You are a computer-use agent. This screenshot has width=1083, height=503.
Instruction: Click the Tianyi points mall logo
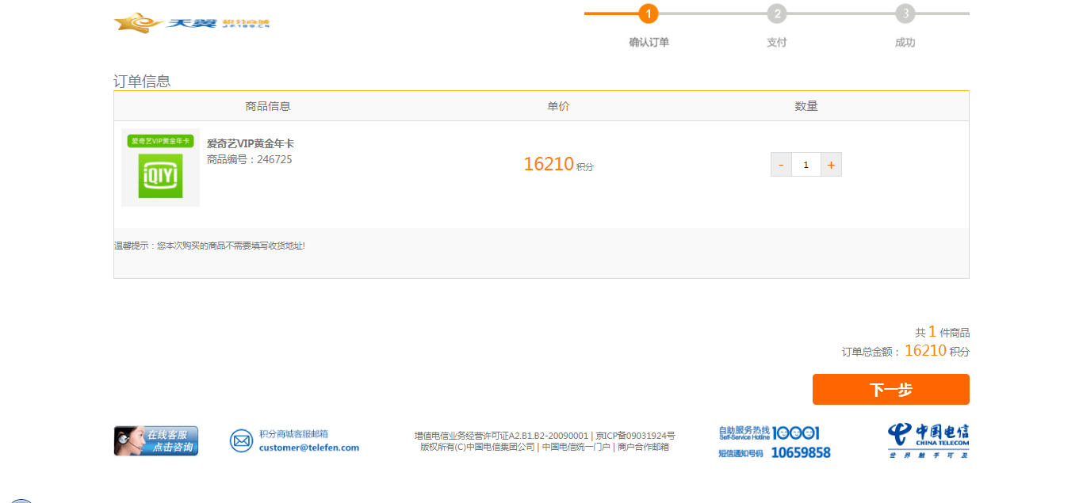coord(192,22)
